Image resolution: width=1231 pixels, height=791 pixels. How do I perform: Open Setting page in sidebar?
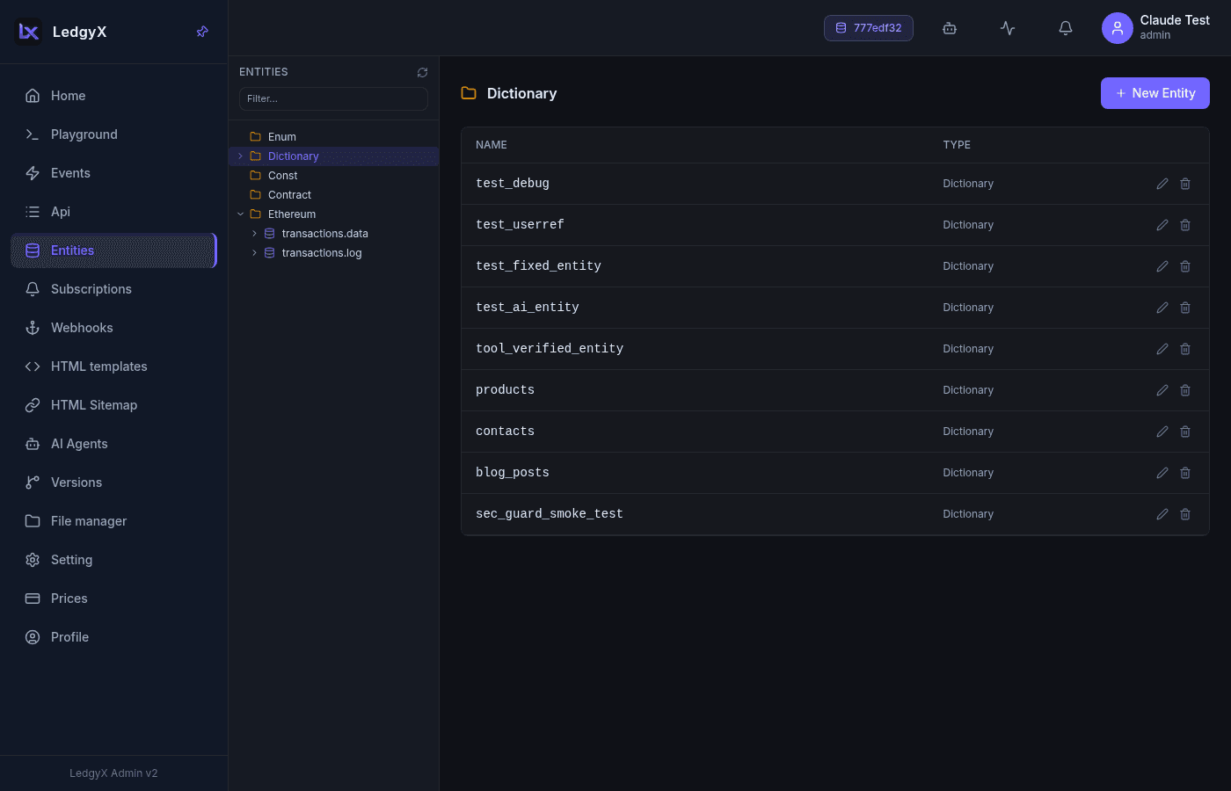(113, 560)
